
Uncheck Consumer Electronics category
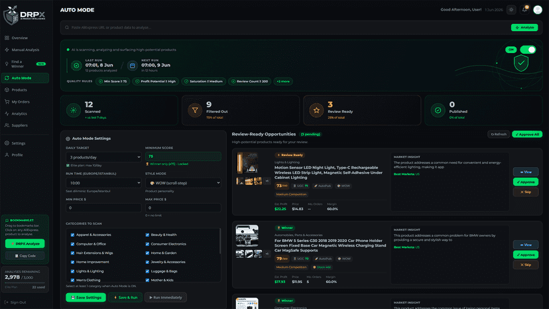(147, 244)
